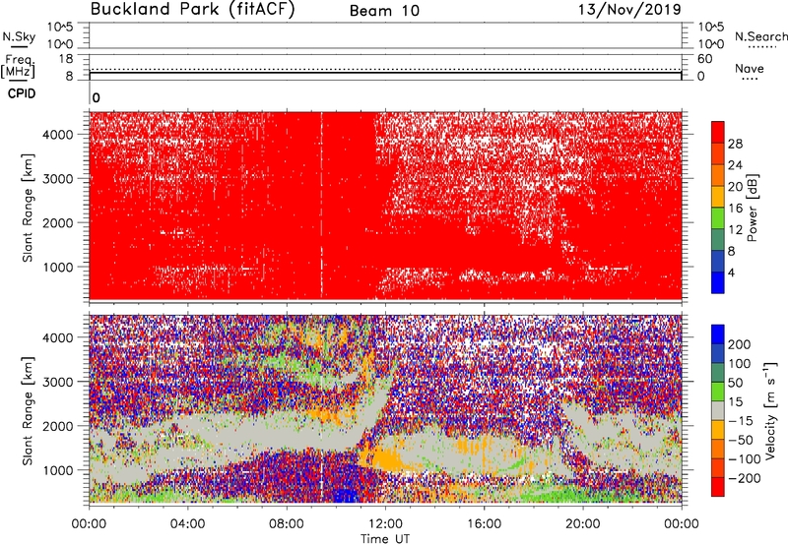Click the solid frequency line in the Freq panel
The image size is (788, 545).
[x=385, y=73]
